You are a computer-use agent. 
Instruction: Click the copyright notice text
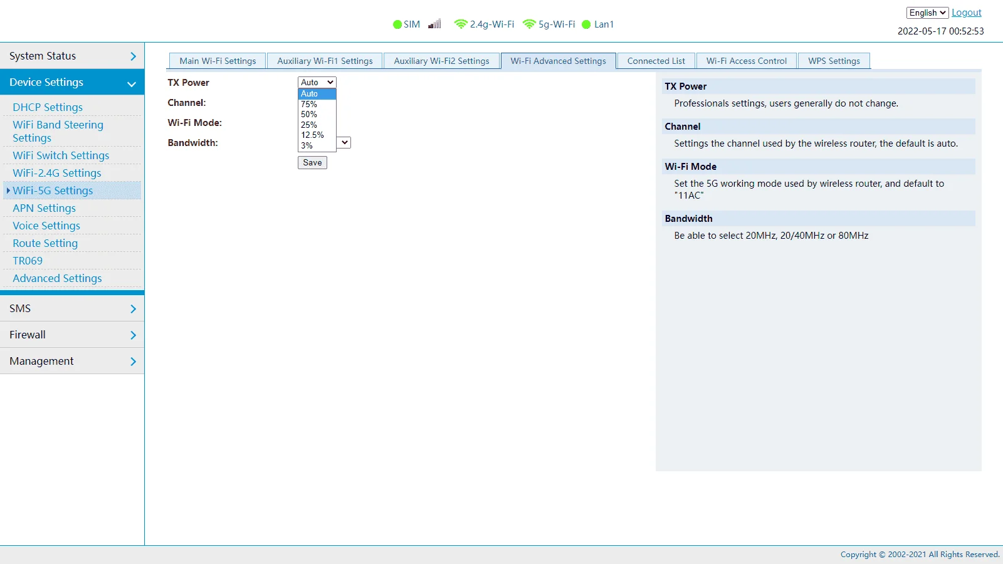coord(920,555)
